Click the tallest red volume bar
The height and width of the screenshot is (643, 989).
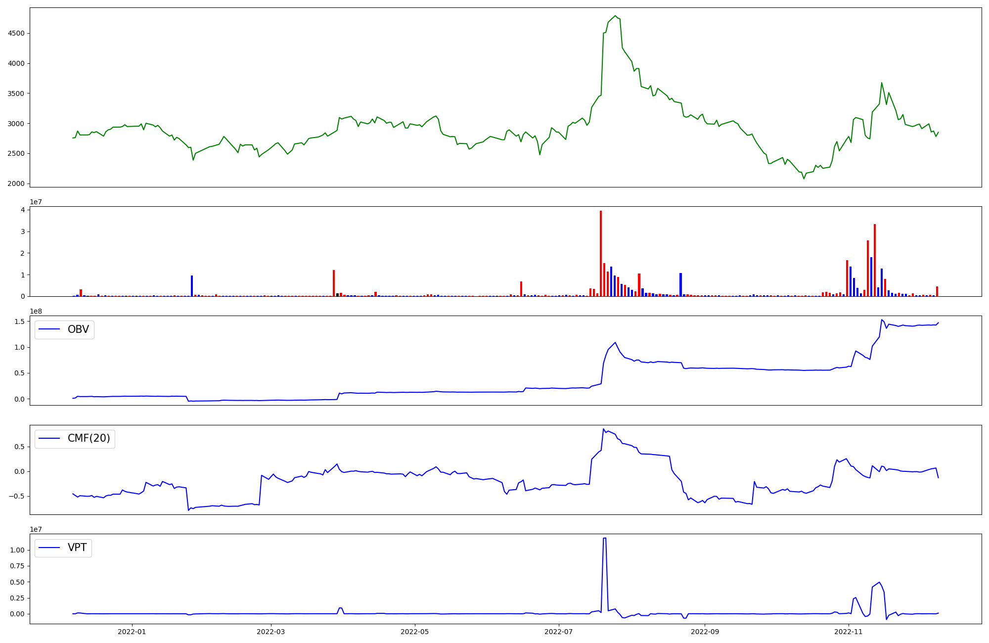(601, 253)
